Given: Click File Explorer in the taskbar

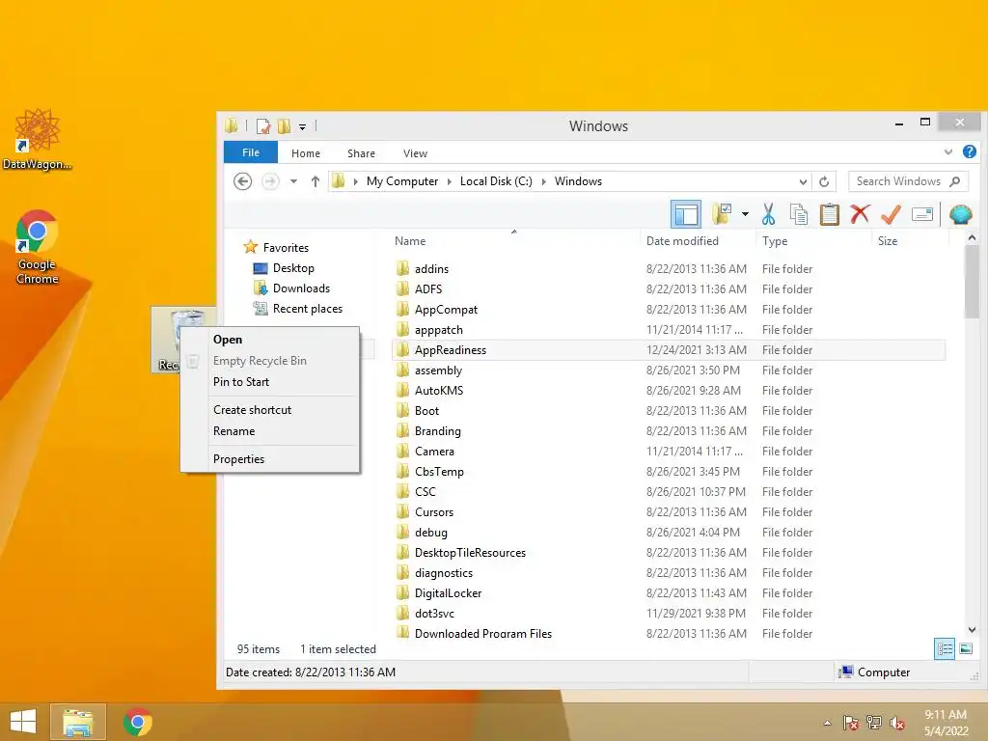Looking at the screenshot, I should click(x=78, y=722).
